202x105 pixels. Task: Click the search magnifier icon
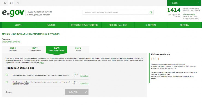pyautogui.click(x=151, y=13)
